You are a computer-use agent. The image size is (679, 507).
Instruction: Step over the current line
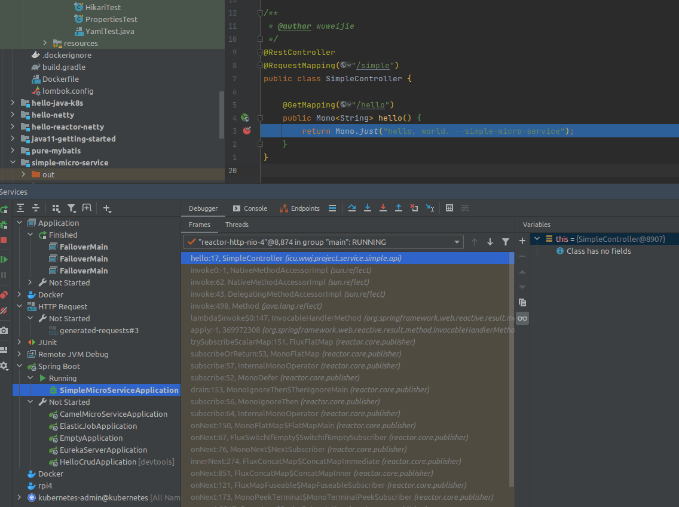tap(352, 208)
